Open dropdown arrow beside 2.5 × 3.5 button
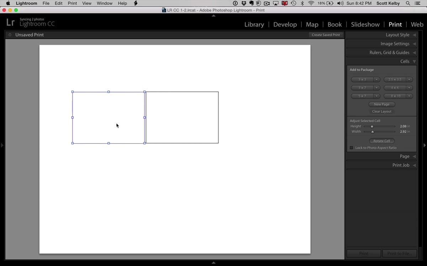This screenshot has height=266, width=427. pyautogui.click(x=410, y=80)
